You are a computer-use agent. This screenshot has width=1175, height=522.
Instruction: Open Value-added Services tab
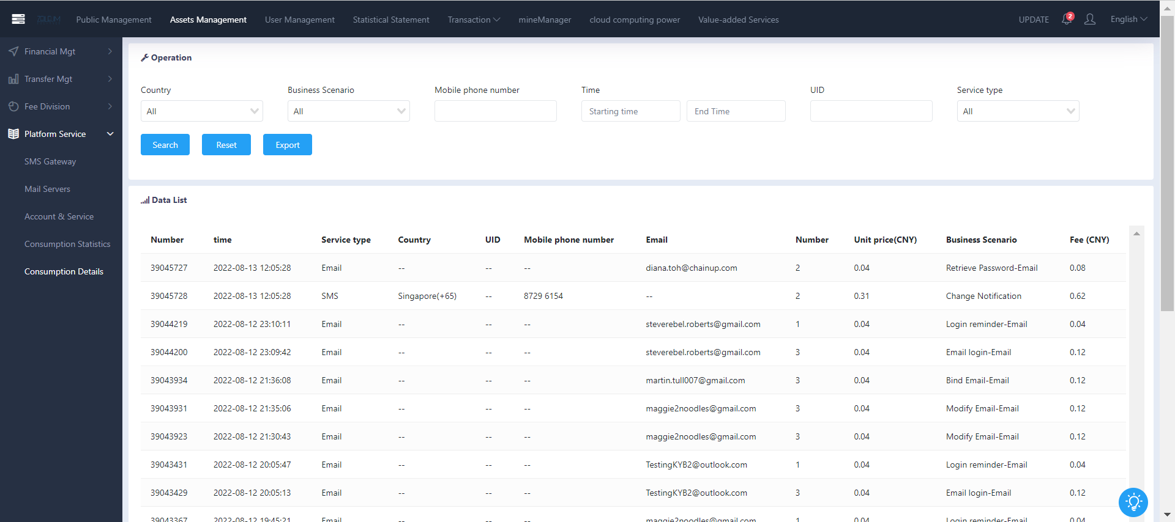739,20
